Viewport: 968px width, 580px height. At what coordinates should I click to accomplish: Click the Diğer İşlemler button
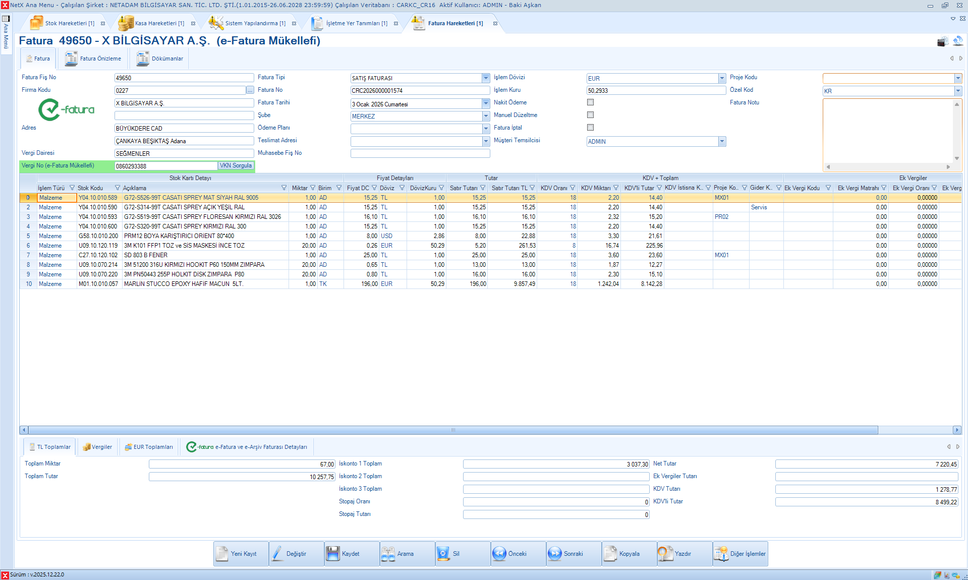[741, 554]
